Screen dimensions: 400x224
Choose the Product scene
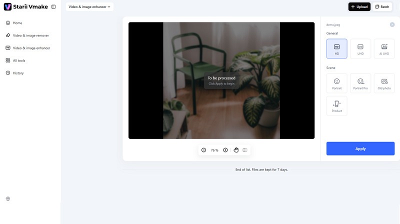coord(336,106)
